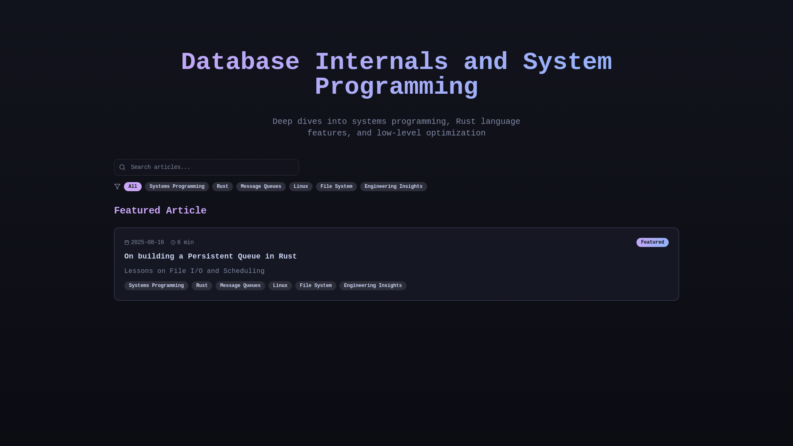The image size is (793, 446).
Task: Click the Deep dives into systems programming description
Action: (396, 127)
